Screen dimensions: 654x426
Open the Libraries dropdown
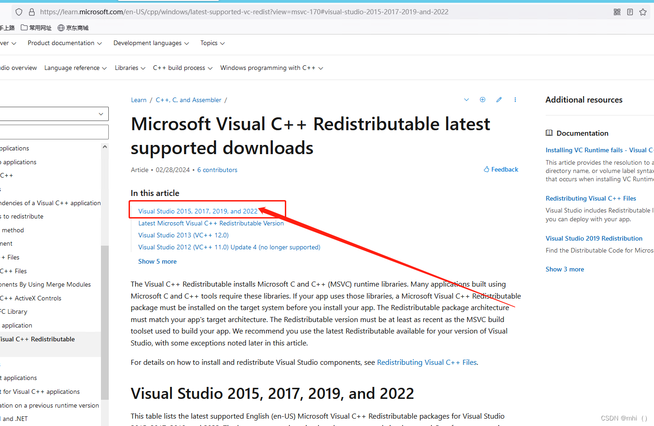130,68
